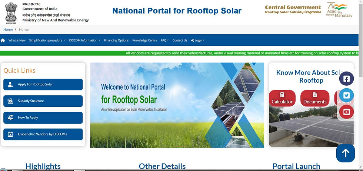Open Twitter social icon
Screen dimensions: 363x171
click(346, 95)
